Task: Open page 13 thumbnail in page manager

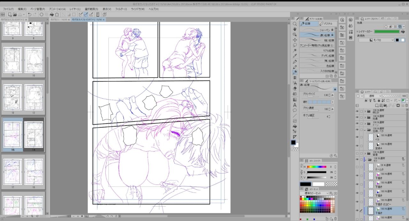Action: tap(13, 97)
